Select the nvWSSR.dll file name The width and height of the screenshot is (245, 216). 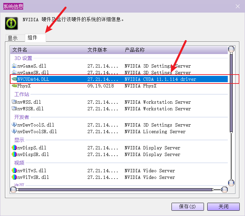pyautogui.click(x=30, y=109)
